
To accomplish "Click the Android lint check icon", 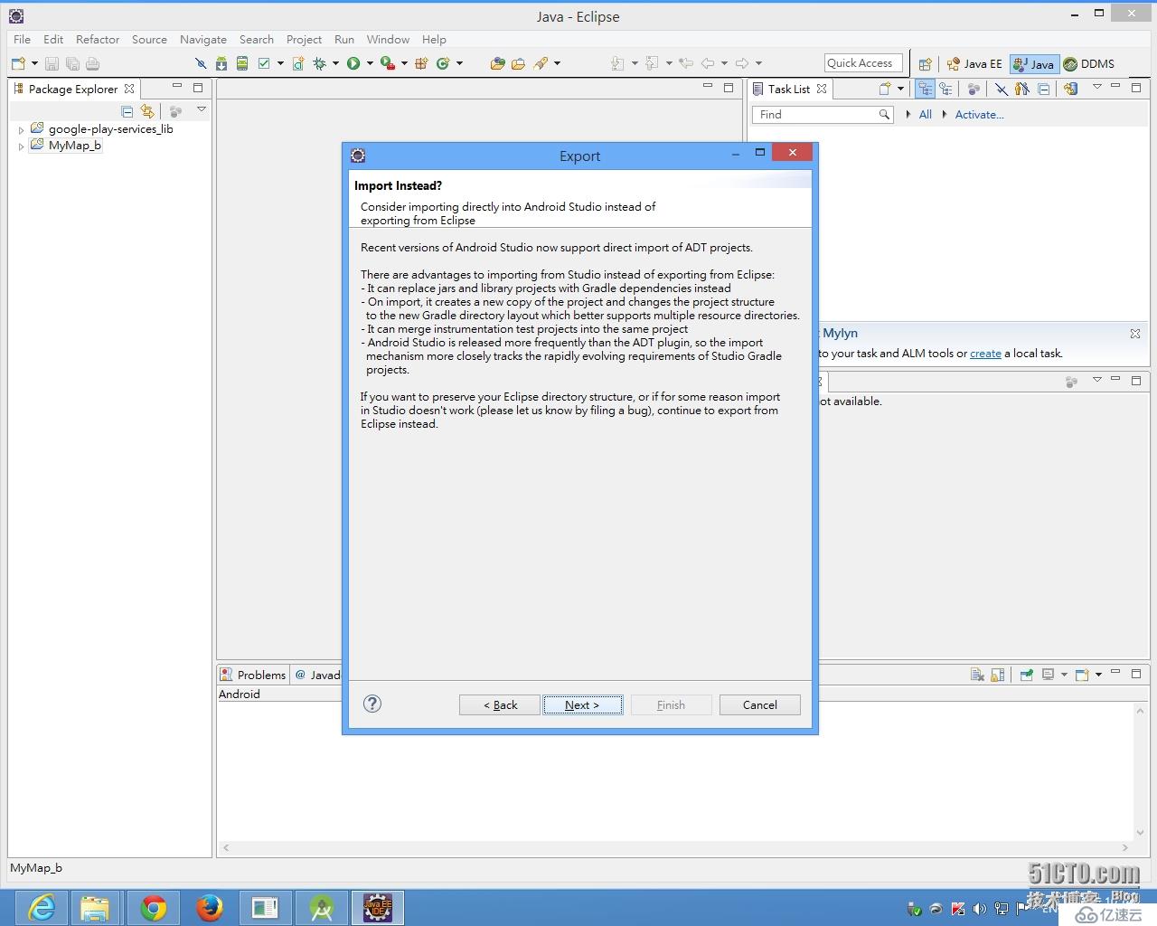I will (264, 63).
